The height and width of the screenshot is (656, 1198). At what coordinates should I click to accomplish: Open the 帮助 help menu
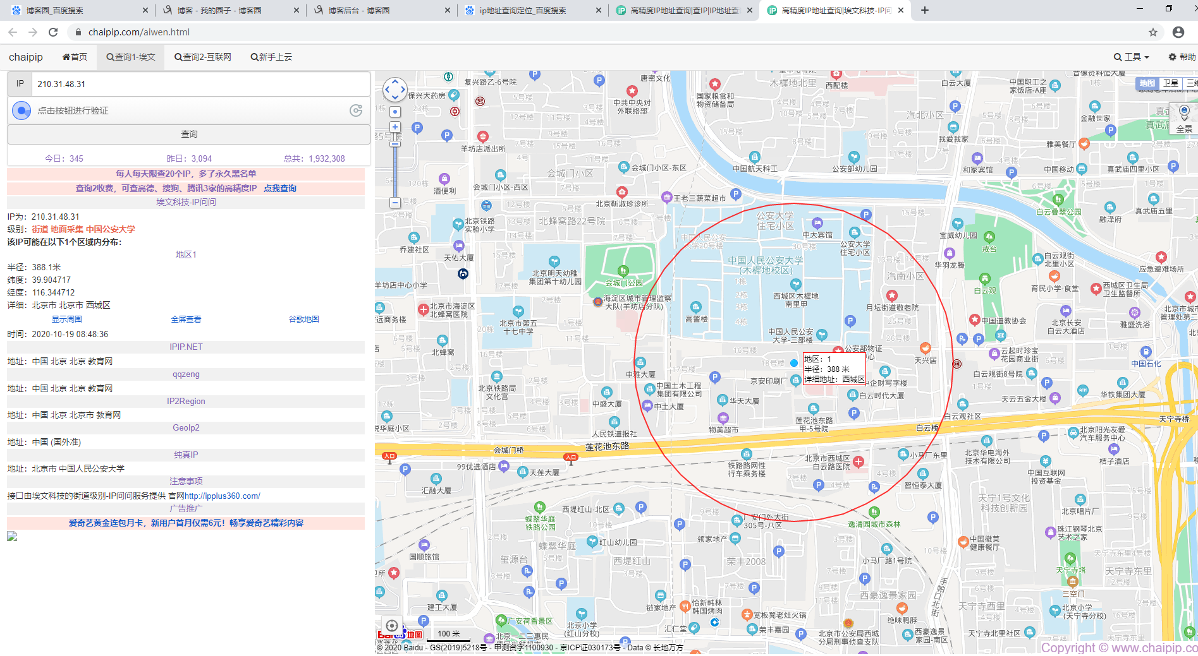[1182, 57]
